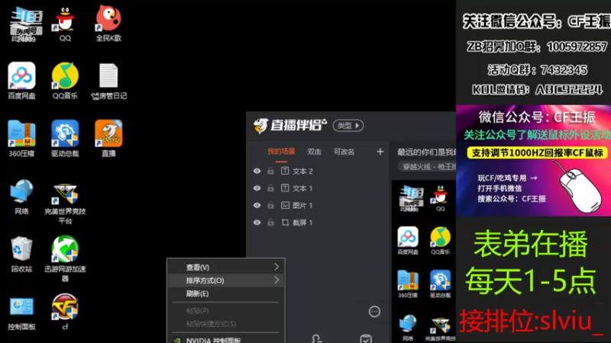Viewport: 611px width, 343px height.
Task: Select the 房管日记 text file on the desktop
Action: pos(108,81)
